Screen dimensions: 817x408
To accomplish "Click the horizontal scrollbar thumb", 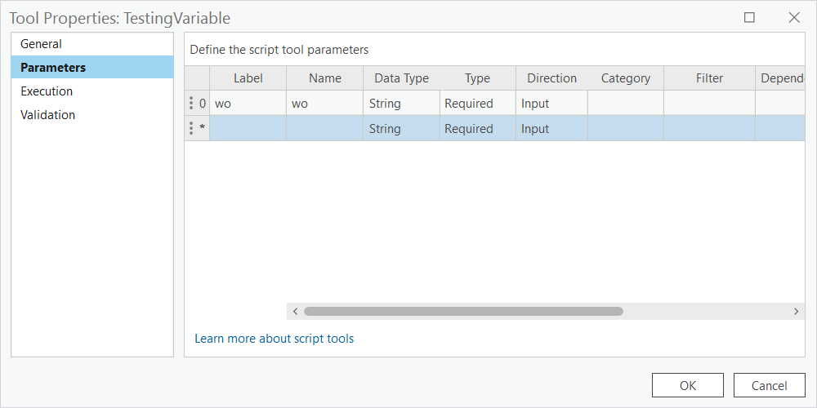I will [463, 311].
